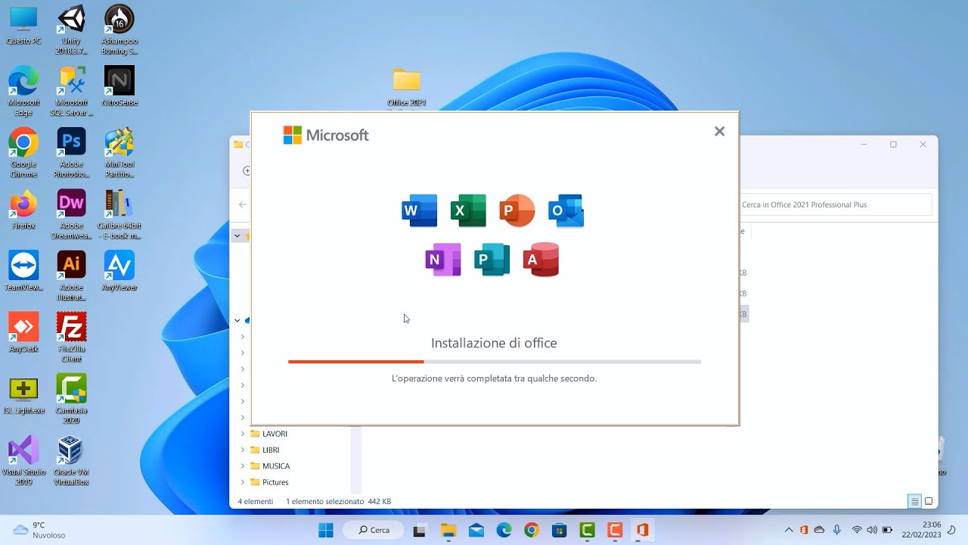The height and width of the screenshot is (545, 968).
Task: Close the Microsoft Office installer dialog
Action: click(719, 131)
